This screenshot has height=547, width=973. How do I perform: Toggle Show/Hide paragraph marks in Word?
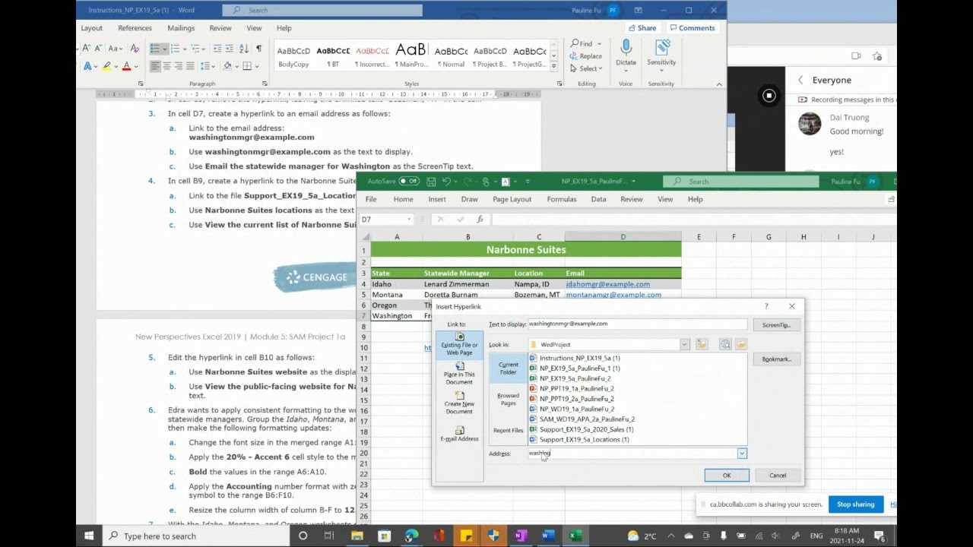point(258,49)
